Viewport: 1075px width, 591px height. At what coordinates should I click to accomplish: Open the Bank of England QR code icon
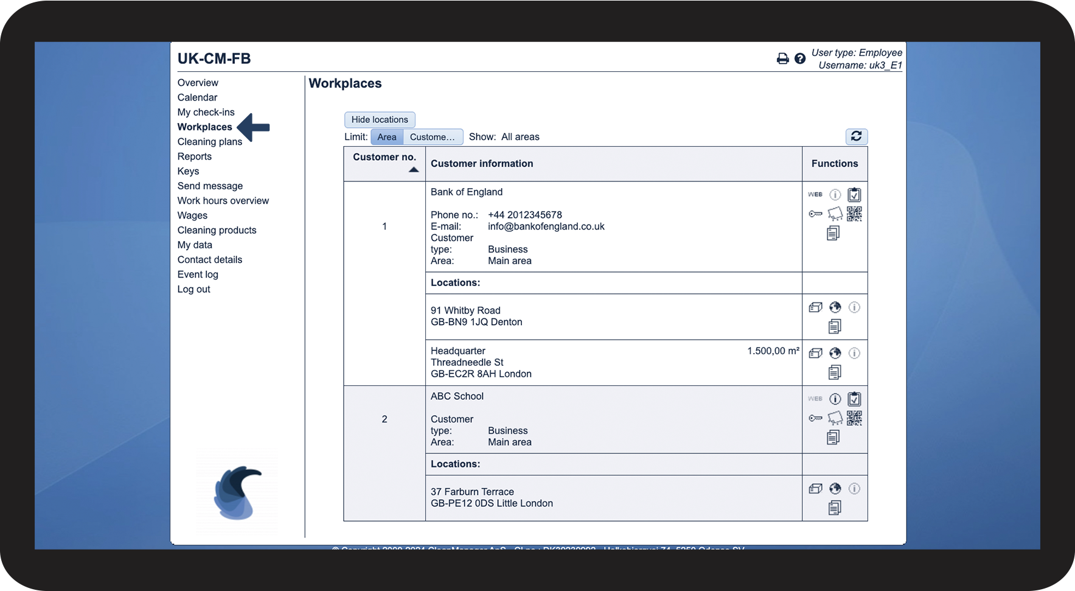[854, 214]
